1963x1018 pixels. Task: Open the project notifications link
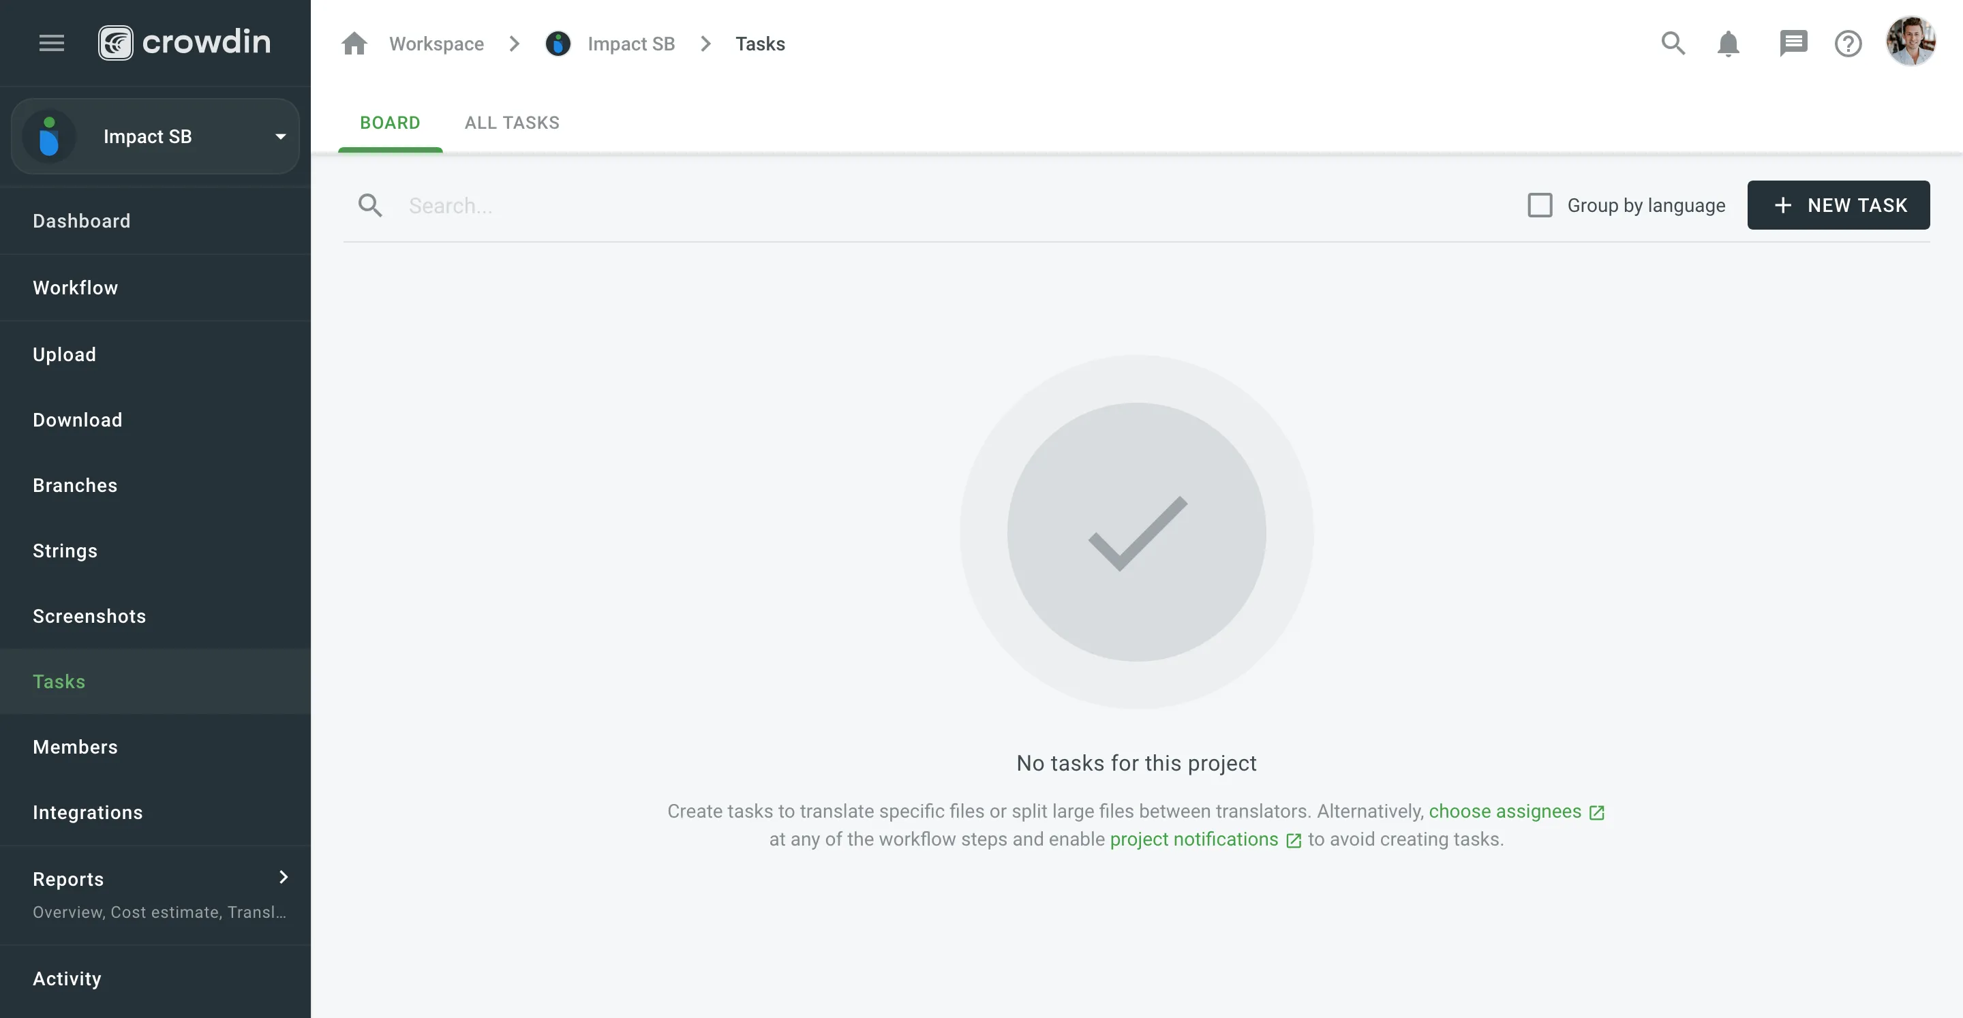1194,839
